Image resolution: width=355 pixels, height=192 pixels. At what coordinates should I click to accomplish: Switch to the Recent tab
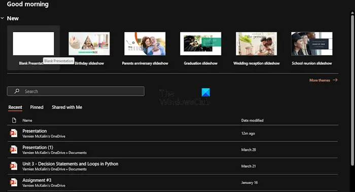click(15, 107)
